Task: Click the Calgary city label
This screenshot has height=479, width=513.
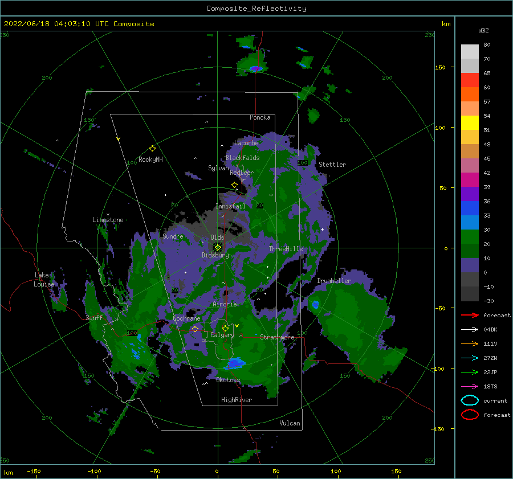Action: click(222, 335)
